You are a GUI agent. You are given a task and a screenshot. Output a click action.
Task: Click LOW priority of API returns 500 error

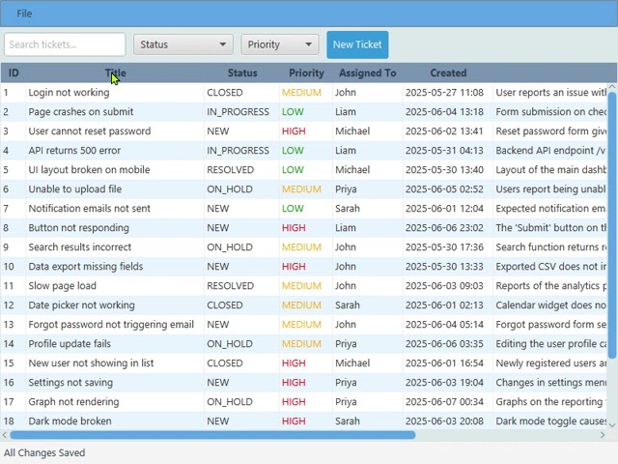click(x=293, y=151)
